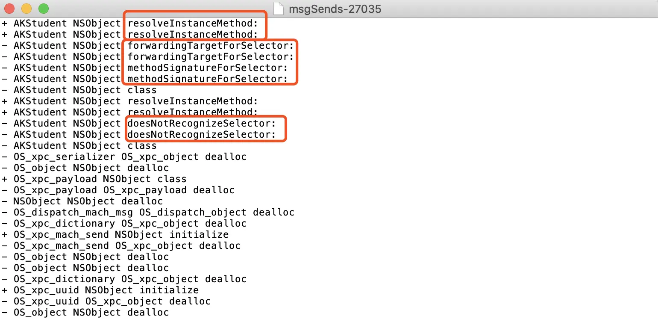Click first resolveInstanceMethod: text in top box
This screenshot has height=319, width=658.
pos(193,23)
